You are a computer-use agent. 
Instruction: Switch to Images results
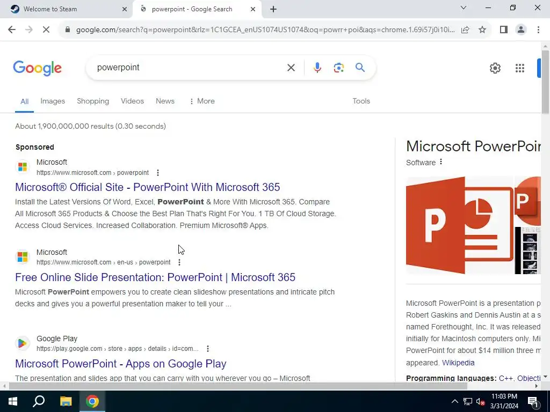(x=53, y=101)
